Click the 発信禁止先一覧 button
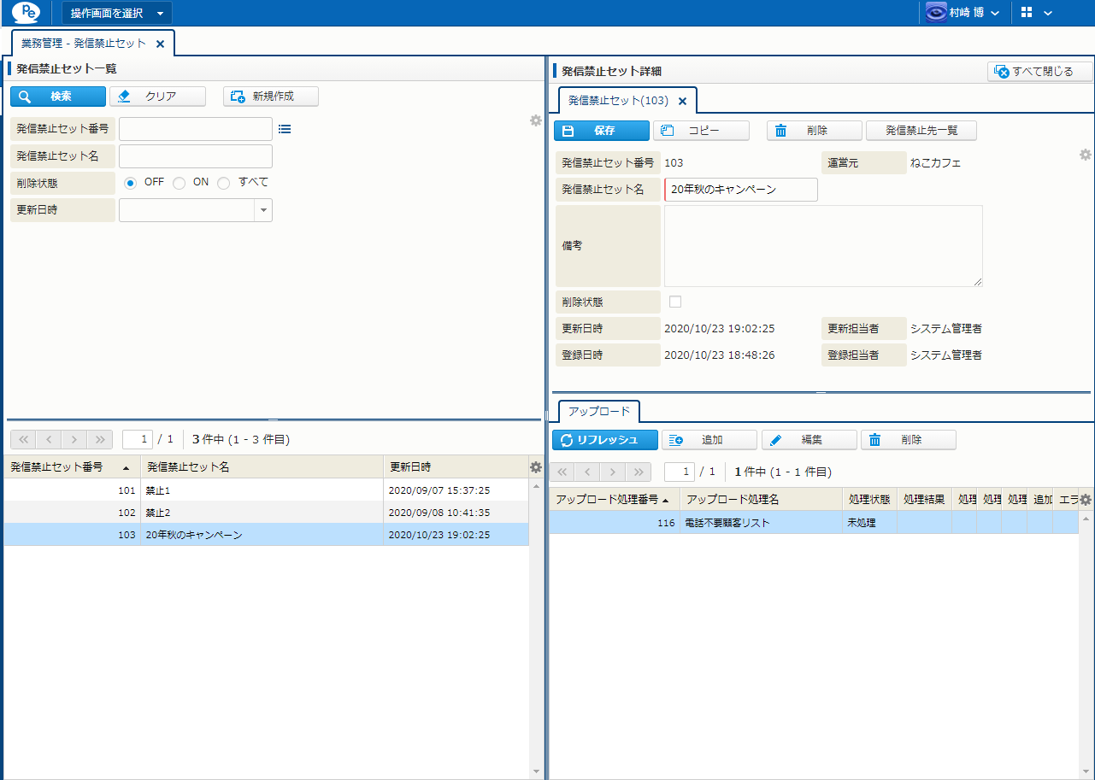The height and width of the screenshot is (780, 1095). [921, 131]
